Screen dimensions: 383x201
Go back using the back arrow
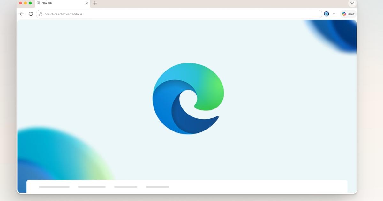pyautogui.click(x=21, y=14)
